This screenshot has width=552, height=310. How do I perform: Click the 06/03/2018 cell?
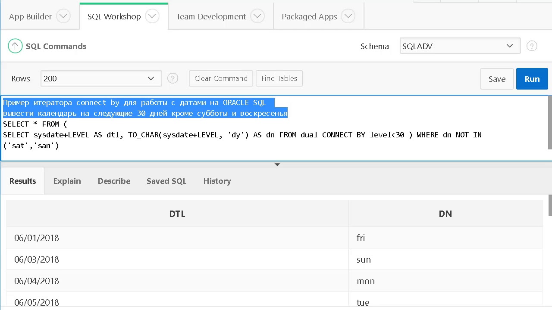[177, 259]
